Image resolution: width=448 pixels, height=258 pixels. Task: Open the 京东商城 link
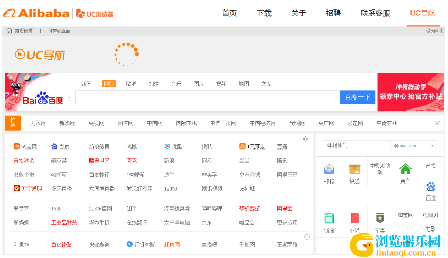click(x=250, y=175)
